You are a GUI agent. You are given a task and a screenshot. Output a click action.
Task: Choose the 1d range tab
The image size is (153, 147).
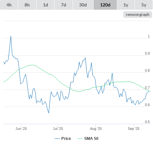(x=46, y=5)
